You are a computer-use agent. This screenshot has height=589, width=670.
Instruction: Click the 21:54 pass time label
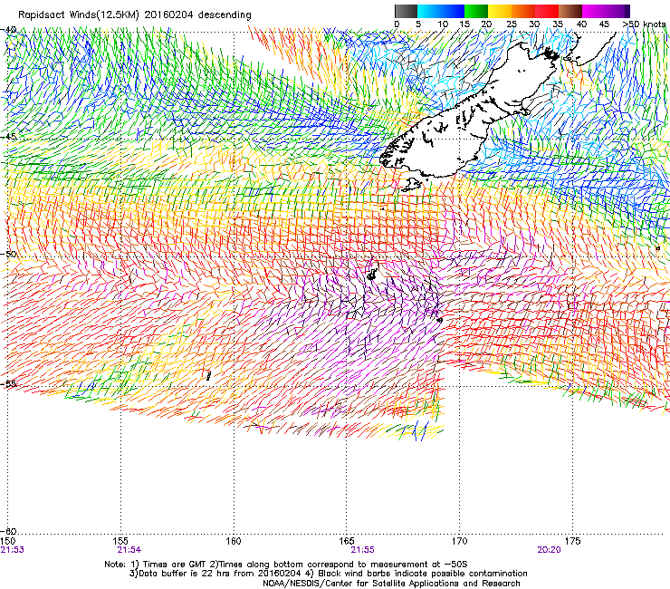point(129,550)
